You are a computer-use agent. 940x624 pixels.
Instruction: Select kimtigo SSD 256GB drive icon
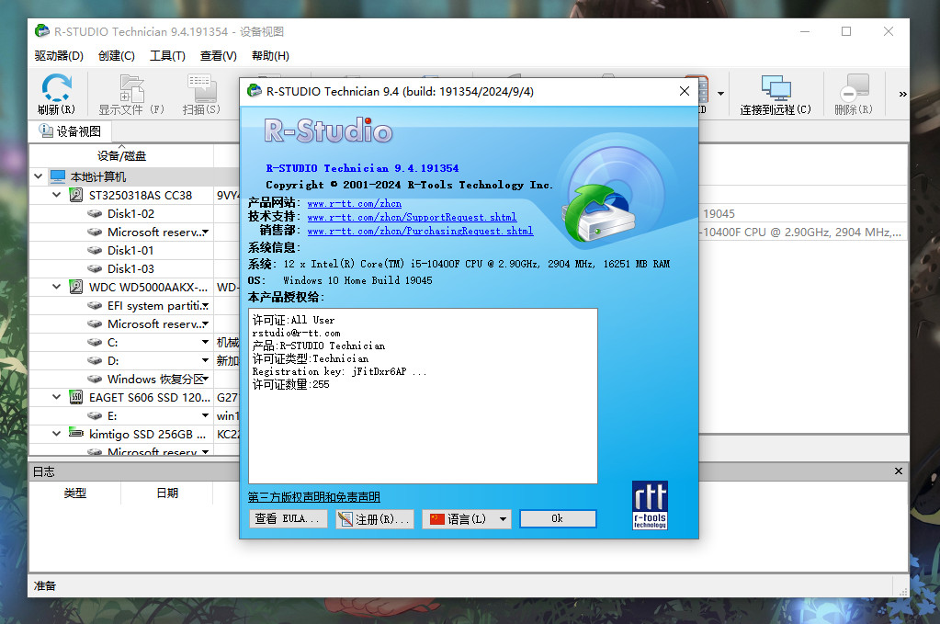click(76, 432)
